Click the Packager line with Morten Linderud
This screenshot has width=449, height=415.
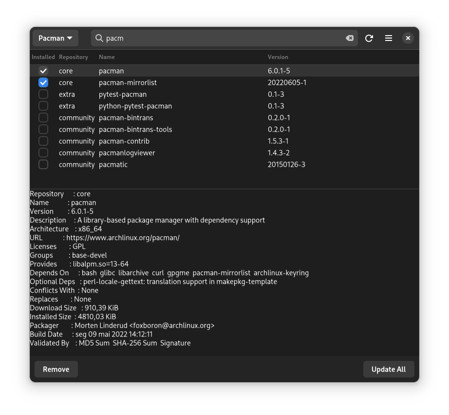(x=122, y=326)
